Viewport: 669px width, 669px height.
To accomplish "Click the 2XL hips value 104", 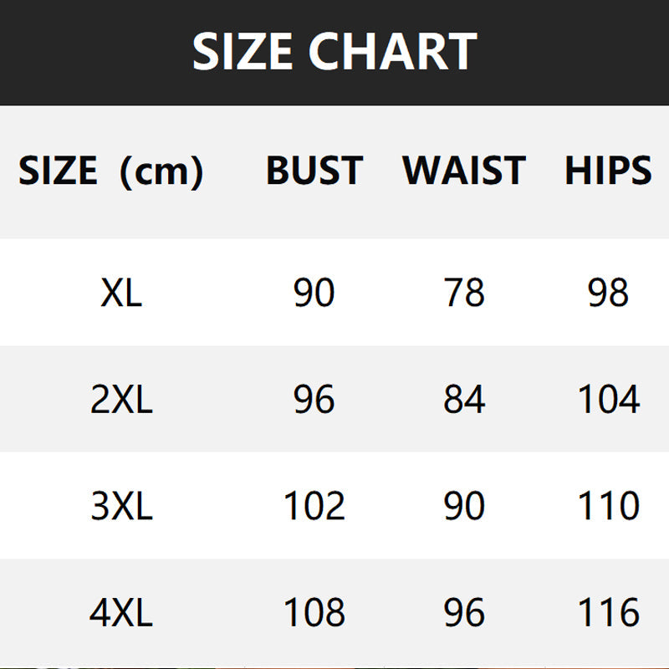I will tap(609, 399).
